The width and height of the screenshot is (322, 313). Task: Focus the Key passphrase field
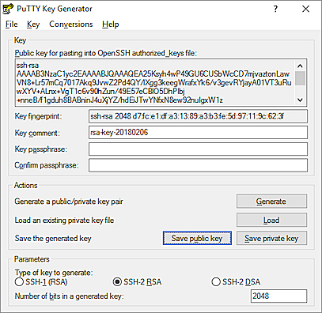(198, 149)
